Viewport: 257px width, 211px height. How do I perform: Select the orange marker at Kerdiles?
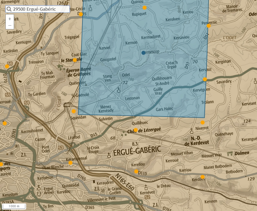click(x=202, y=177)
